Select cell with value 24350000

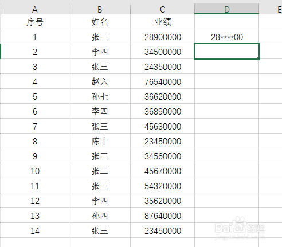(162, 66)
